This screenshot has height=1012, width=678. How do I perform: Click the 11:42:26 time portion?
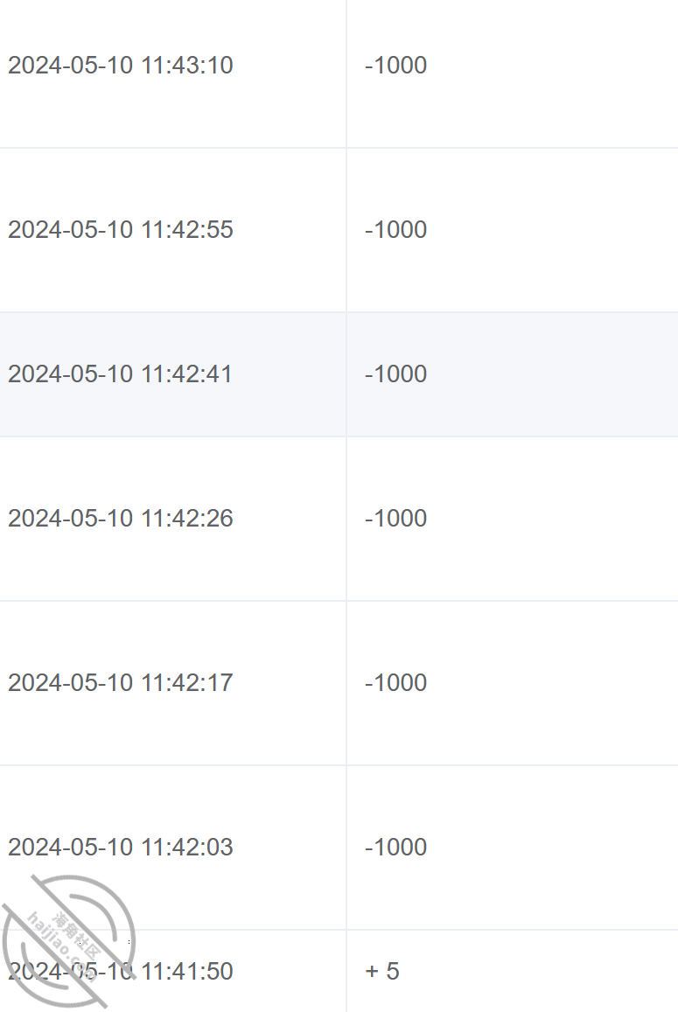coord(186,519)
